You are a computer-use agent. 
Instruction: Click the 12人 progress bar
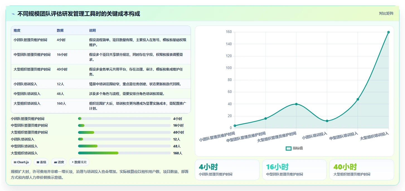pyautogui.click(x=124, y=139)
